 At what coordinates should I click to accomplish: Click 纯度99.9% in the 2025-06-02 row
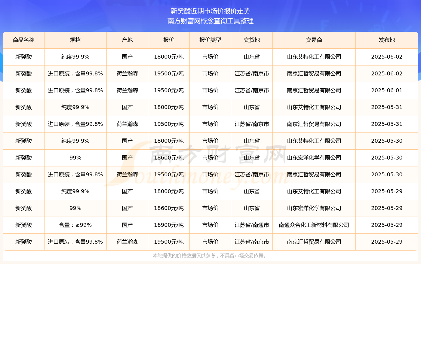point(75,57)
